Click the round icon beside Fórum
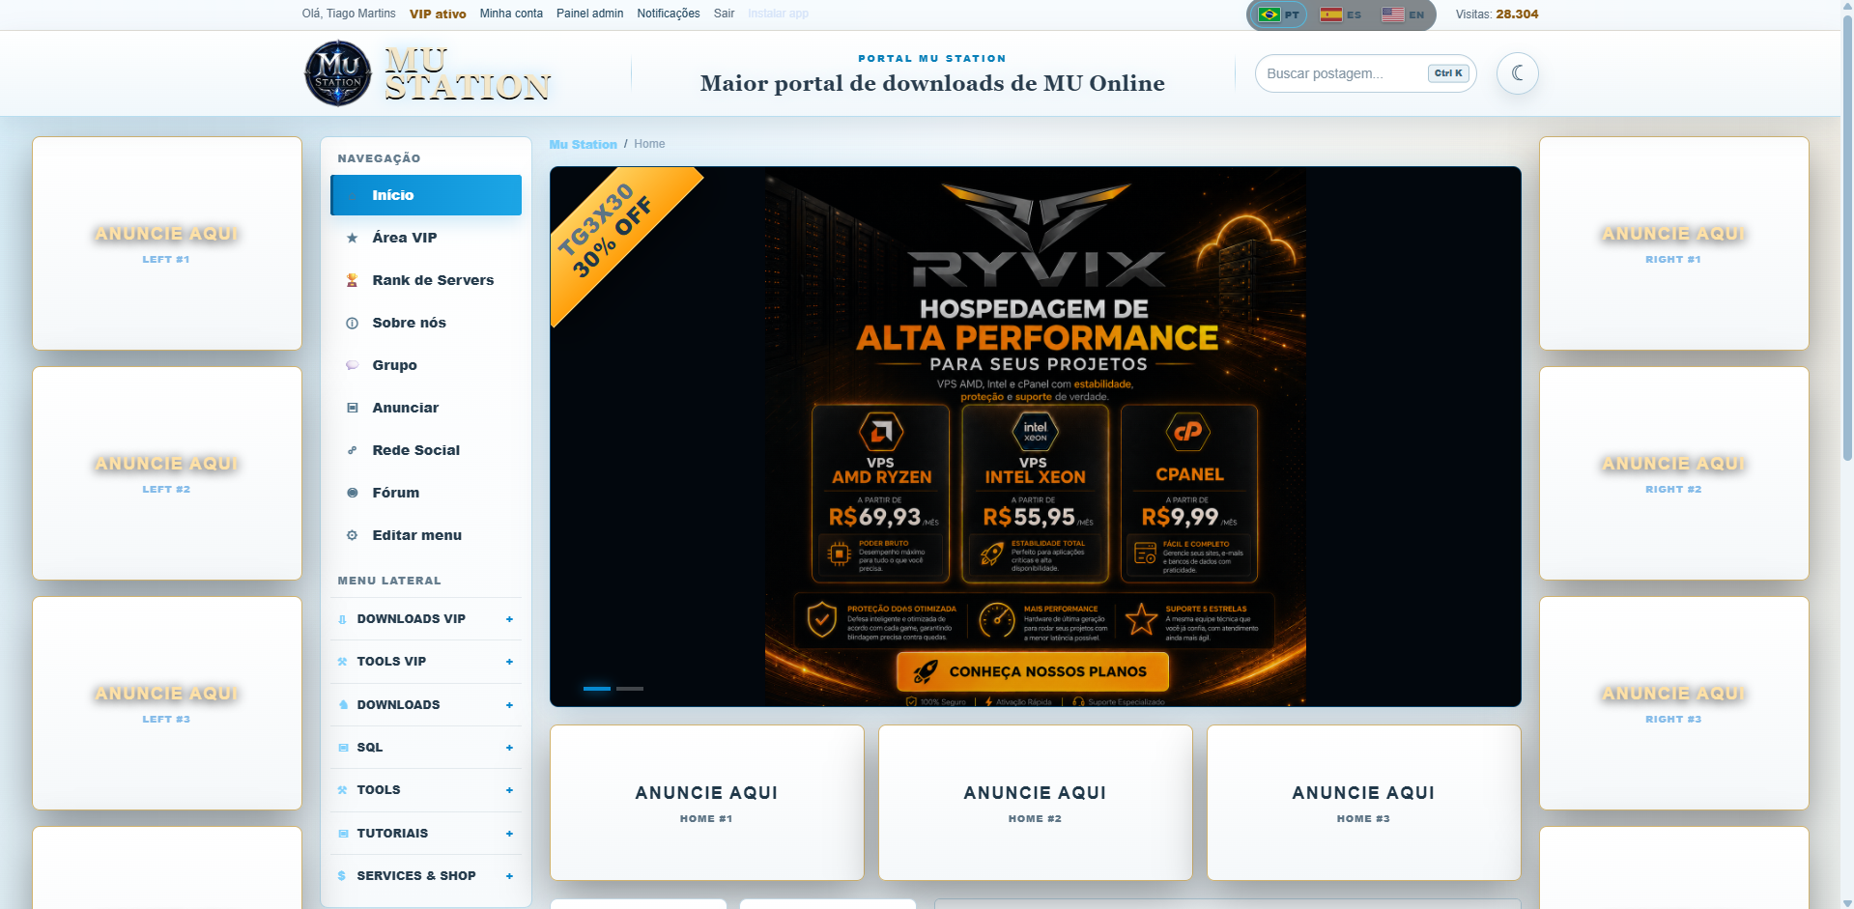Image resolution: width=1854 pixels, height=909 pixels. point(353,493)
